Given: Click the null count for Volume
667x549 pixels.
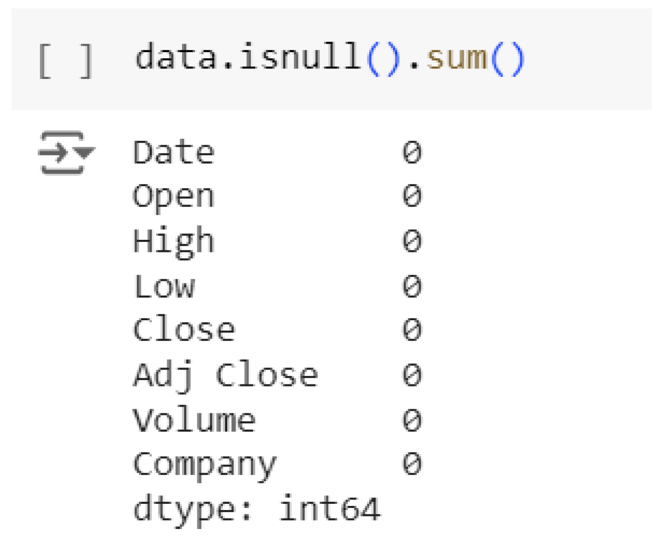Looking at the screenshot, I should pyautogui.click(x=412, y=421).
